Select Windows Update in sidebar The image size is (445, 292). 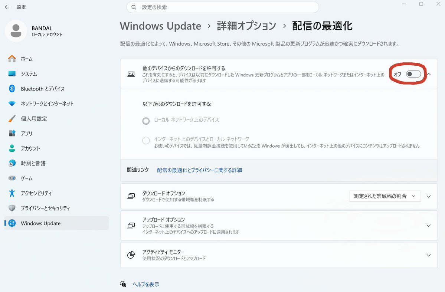(x=56, y=223)
